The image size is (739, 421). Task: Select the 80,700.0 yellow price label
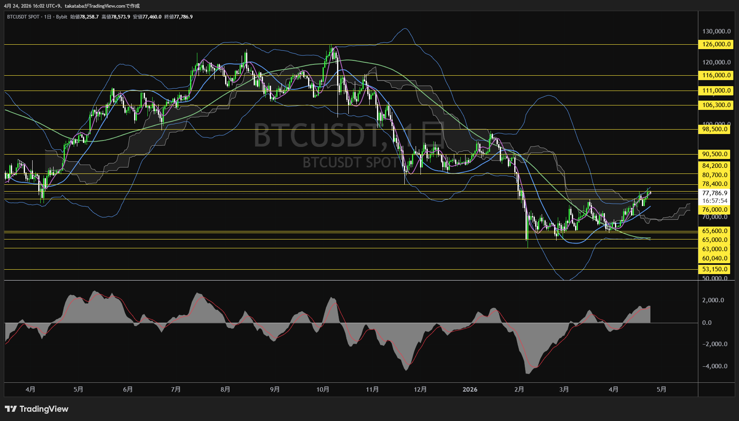714,175
